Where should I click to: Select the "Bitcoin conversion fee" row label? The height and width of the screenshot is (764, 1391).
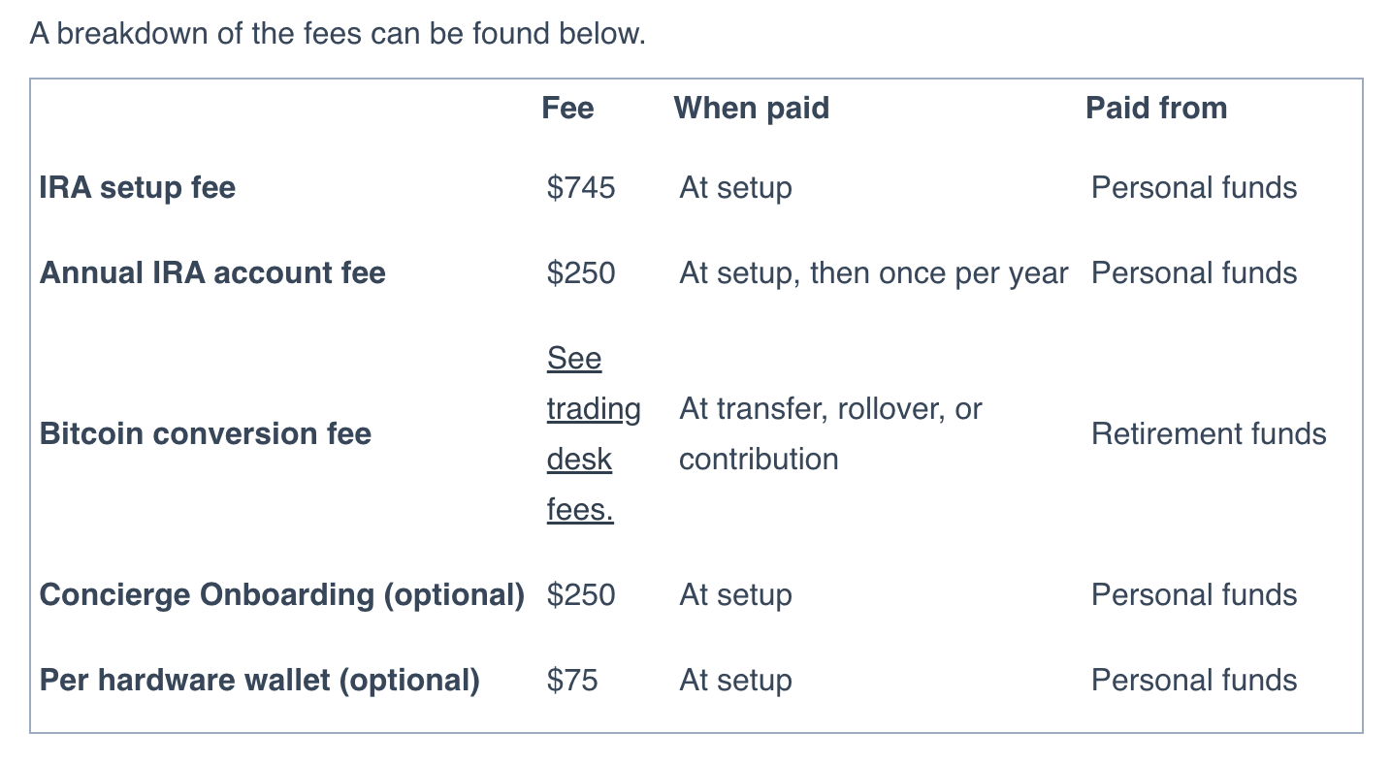(206, 433)
